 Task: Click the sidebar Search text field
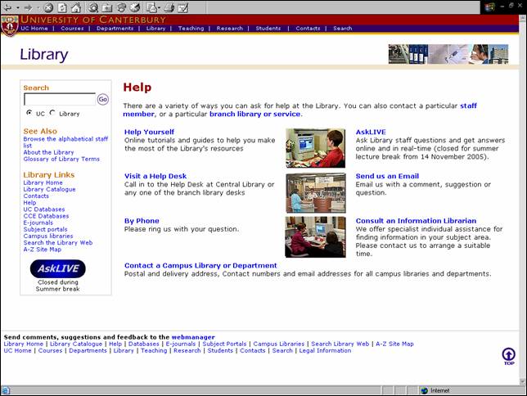59,99
